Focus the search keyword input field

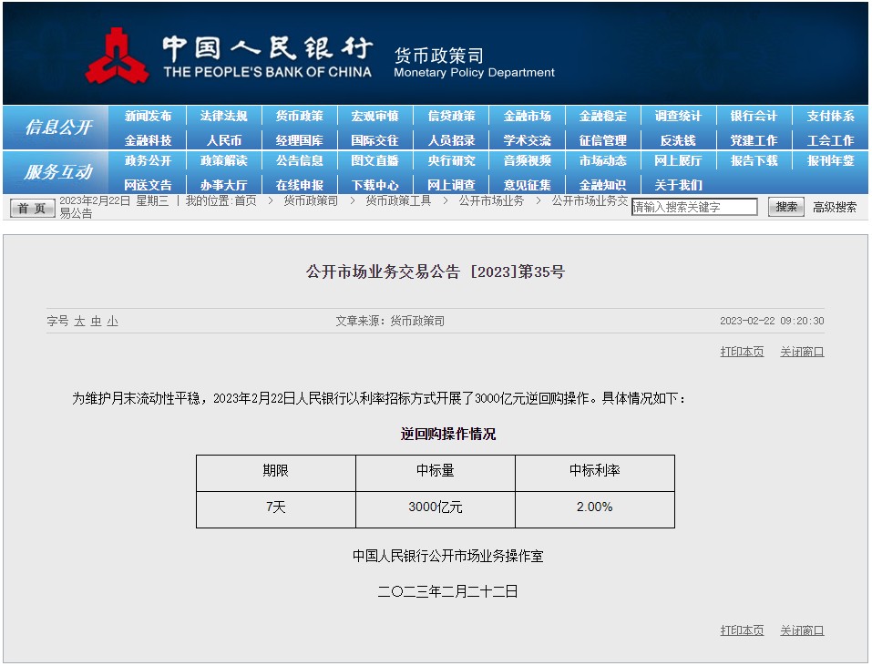click(x=694, y=207)
